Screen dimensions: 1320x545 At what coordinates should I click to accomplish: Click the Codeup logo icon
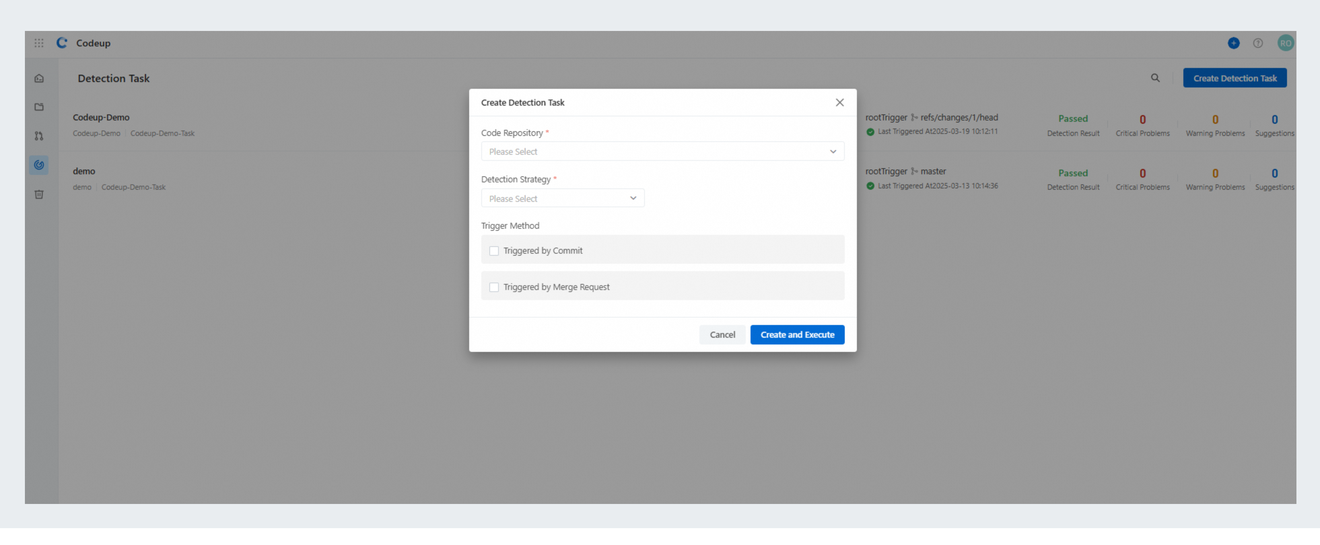[62, 43]
